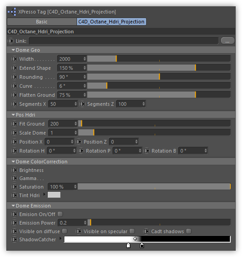Click the keyframe dot beside Extend Shape

point(14,68)
